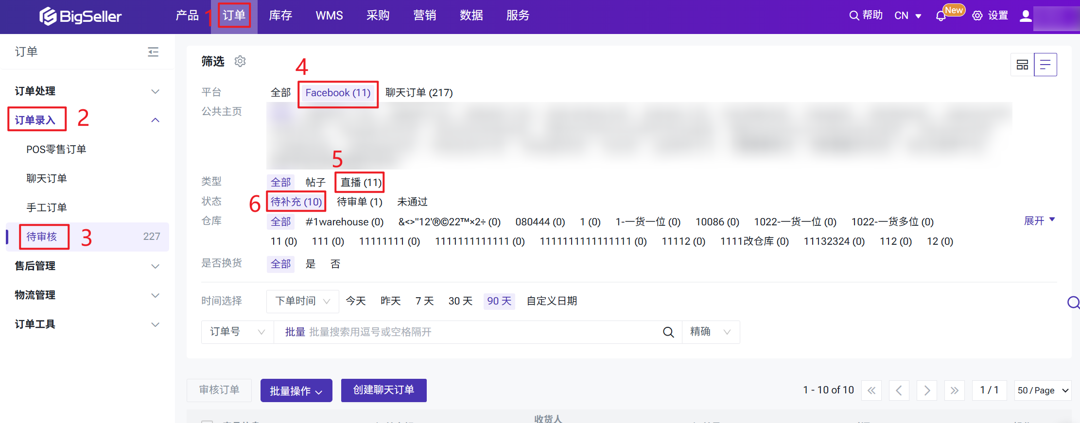Select 是 for exchange filter
1080x423 pixels.
(x=311, y=264)
